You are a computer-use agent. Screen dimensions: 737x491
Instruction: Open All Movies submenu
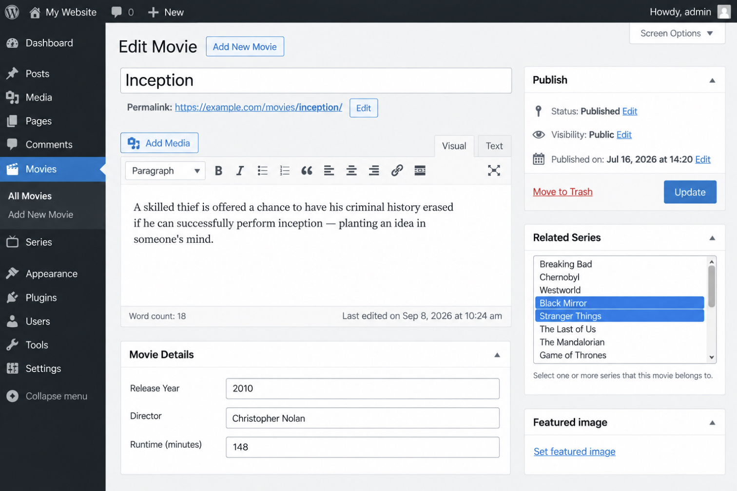(x=30, y=196)
